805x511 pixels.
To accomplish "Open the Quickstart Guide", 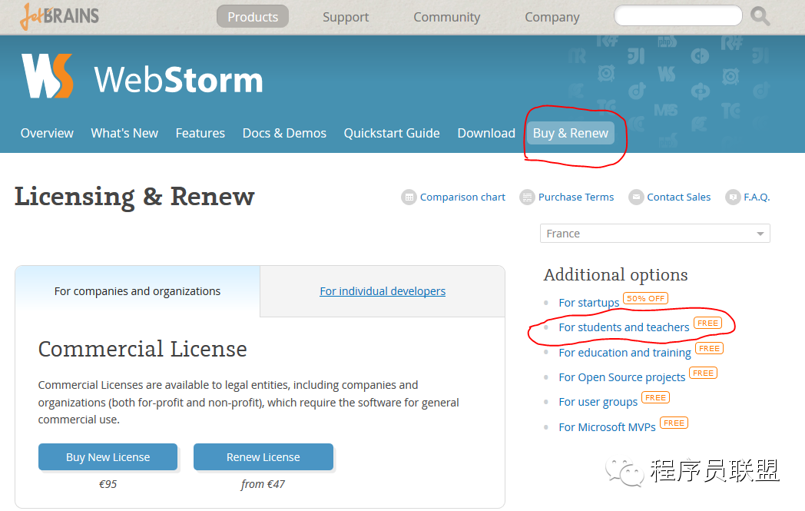I will [x=392, y=133].
